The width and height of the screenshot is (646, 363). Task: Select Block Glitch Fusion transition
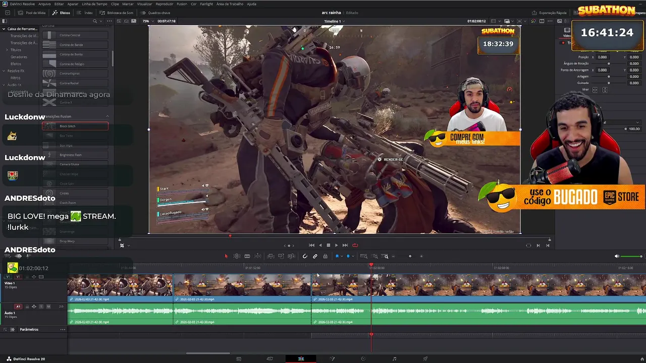point(75,126)
